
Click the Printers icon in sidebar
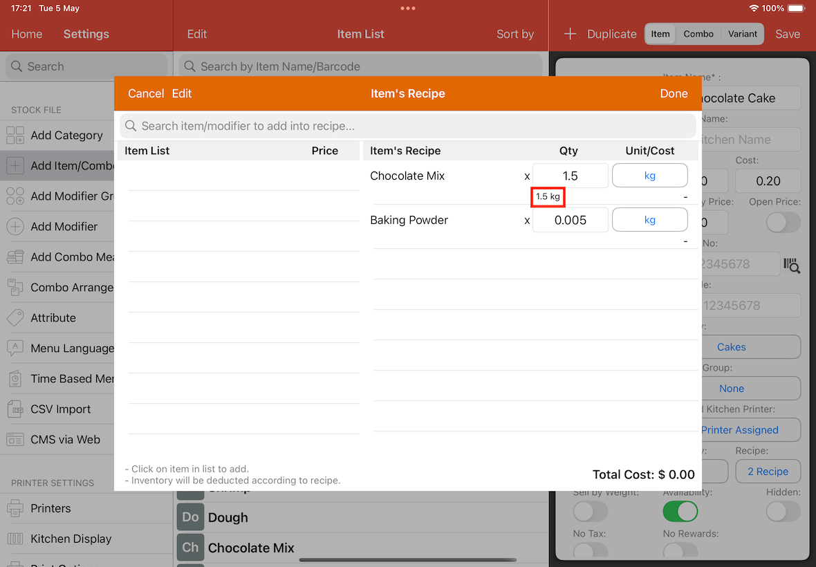(x=15, y=508)
